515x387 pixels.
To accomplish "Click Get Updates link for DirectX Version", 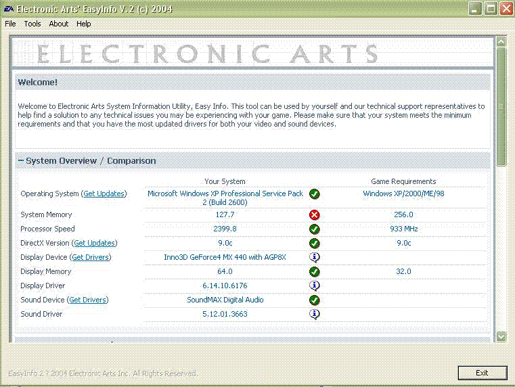I will click(94, 243).
